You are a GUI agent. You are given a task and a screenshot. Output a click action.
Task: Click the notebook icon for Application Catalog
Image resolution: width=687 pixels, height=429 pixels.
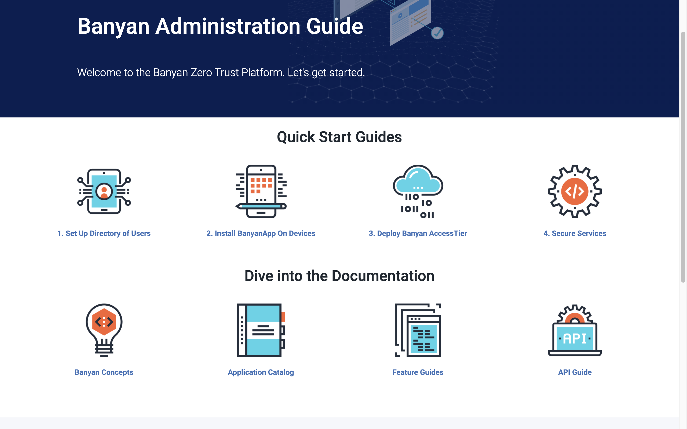click(x=261, y=330)
